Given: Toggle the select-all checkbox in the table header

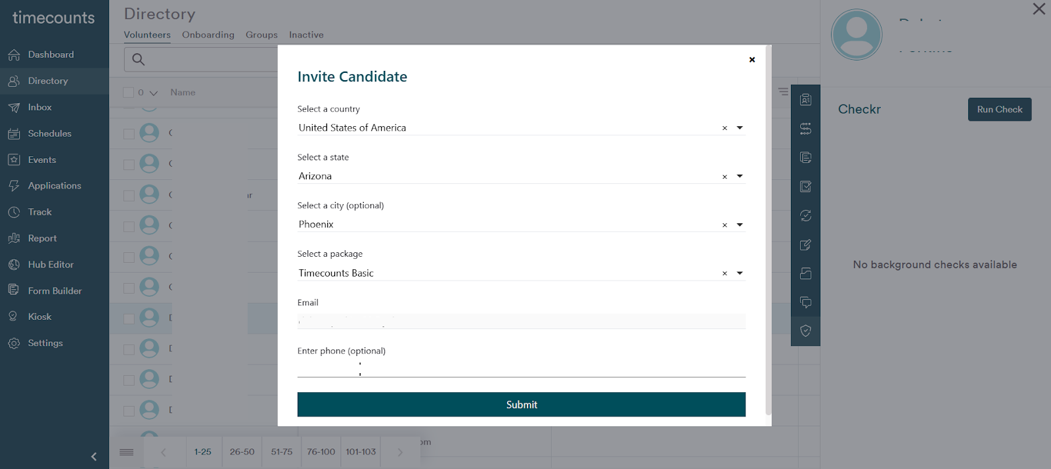Looking at the screenshot, I should pyautogui.click(x=129, y=93).
